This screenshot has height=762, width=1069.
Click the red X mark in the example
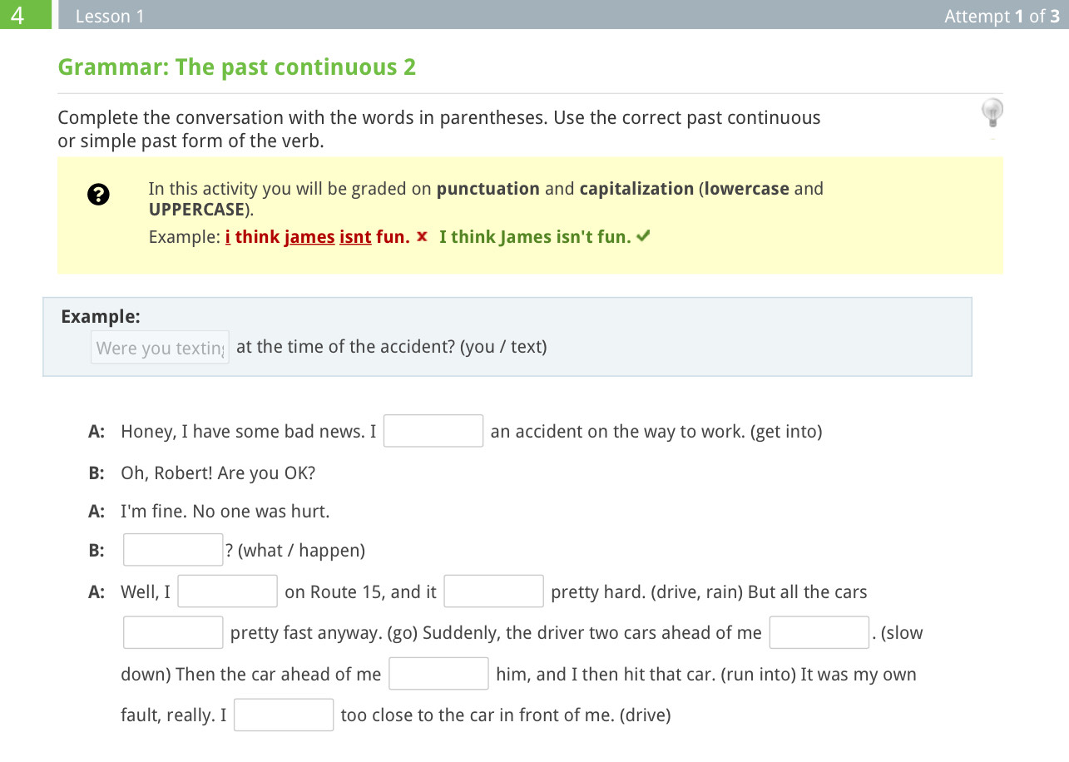[422, 237]
